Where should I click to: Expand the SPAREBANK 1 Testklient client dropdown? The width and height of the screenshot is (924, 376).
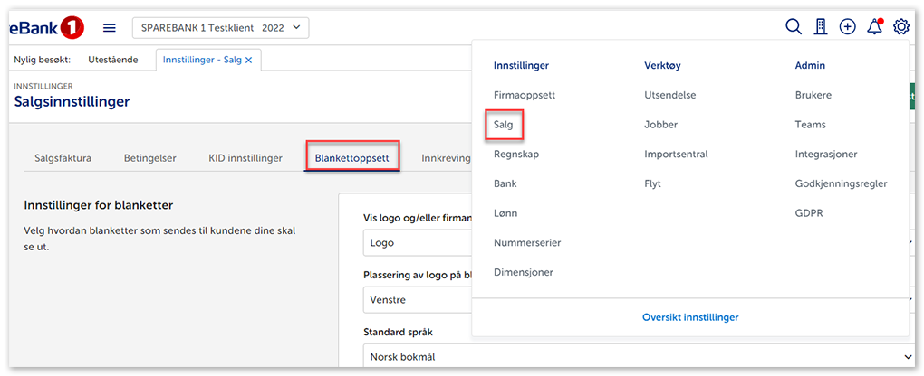tap(221, 28)
